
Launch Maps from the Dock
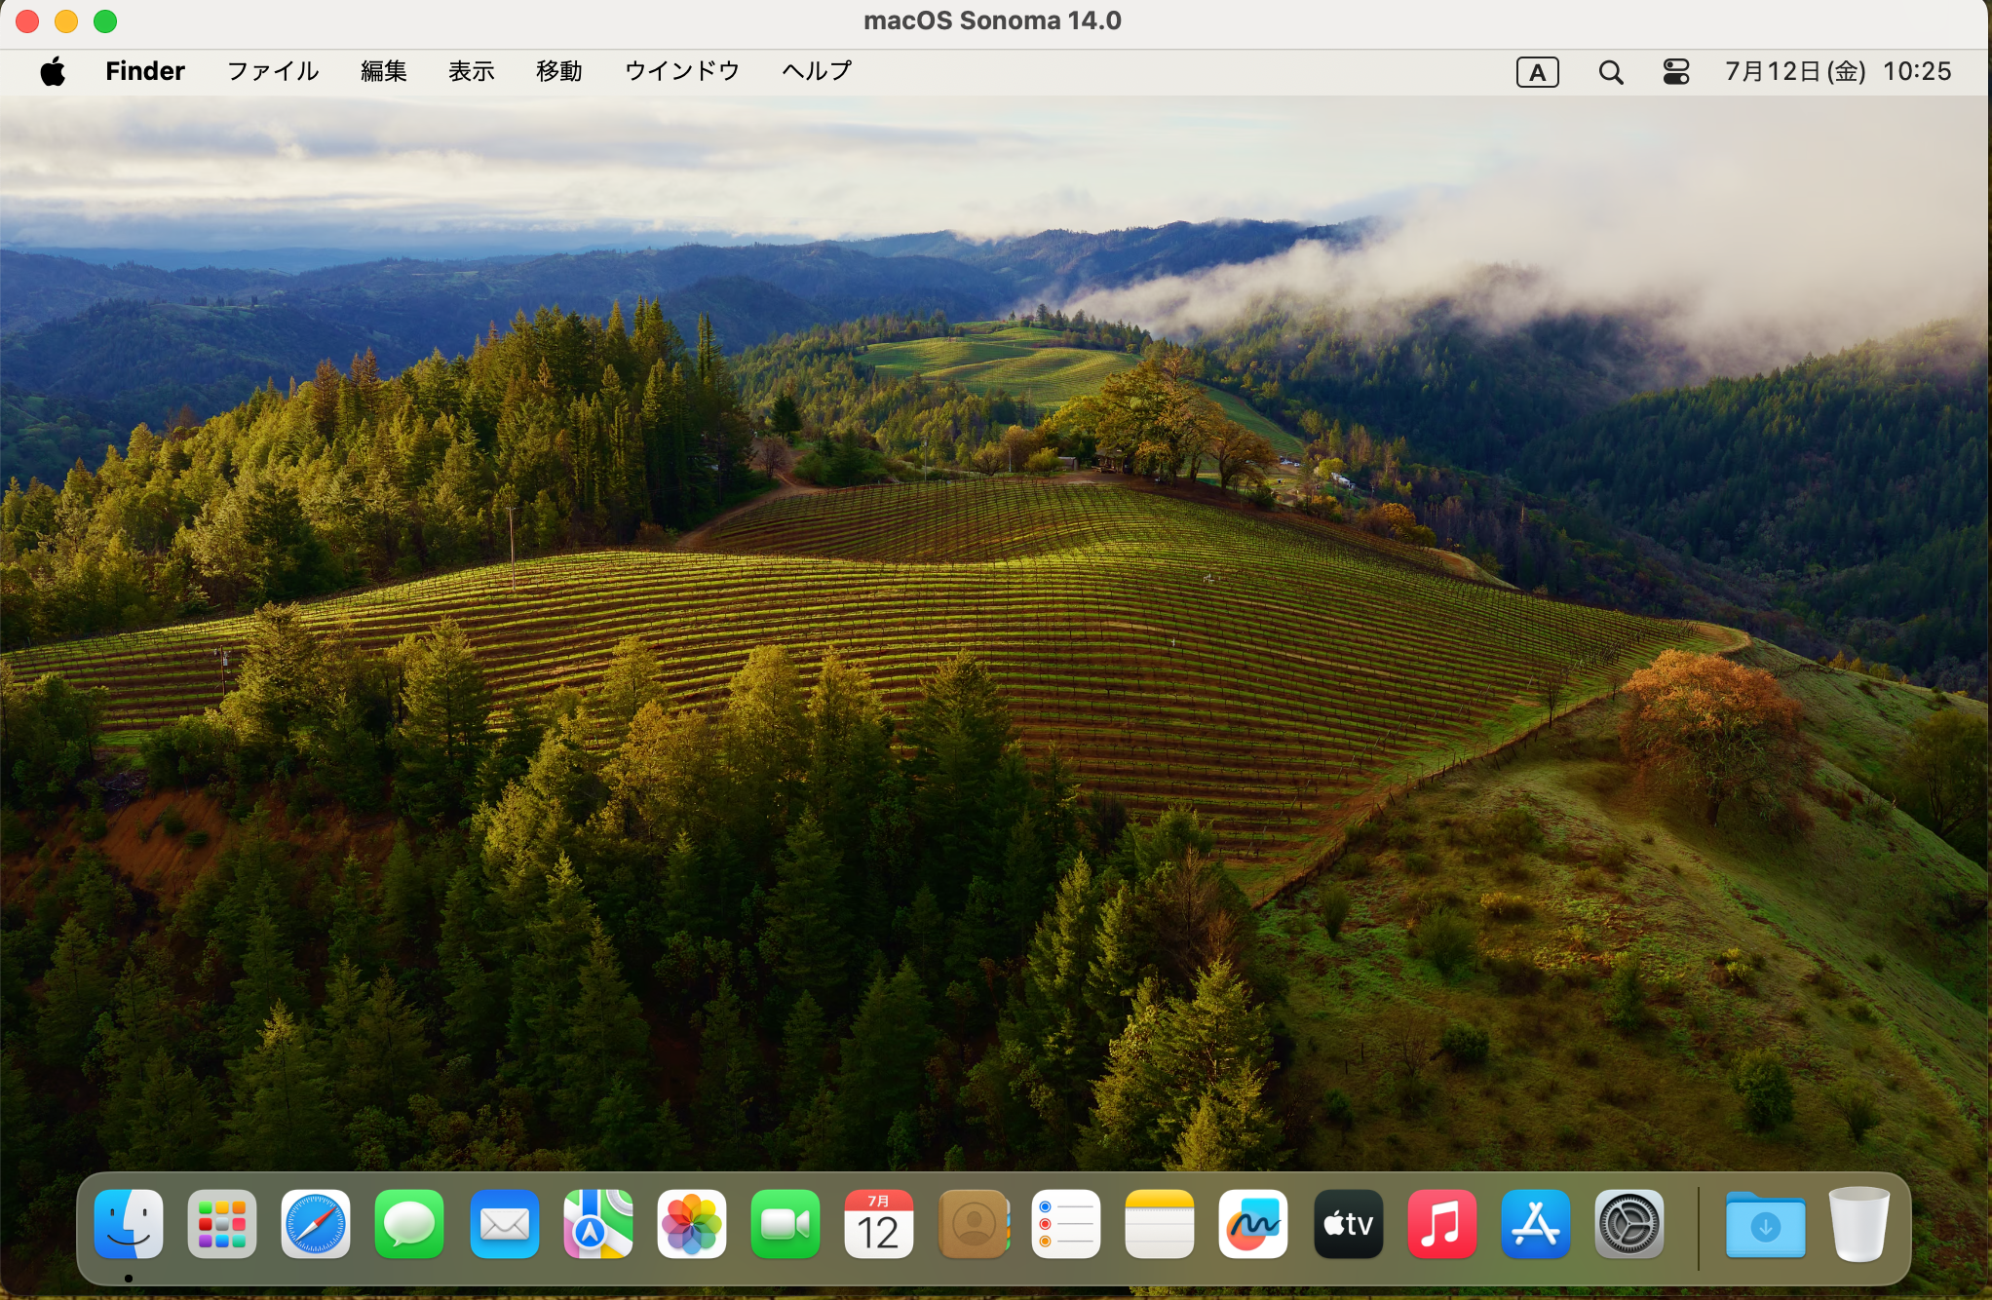pos(597,1224)
